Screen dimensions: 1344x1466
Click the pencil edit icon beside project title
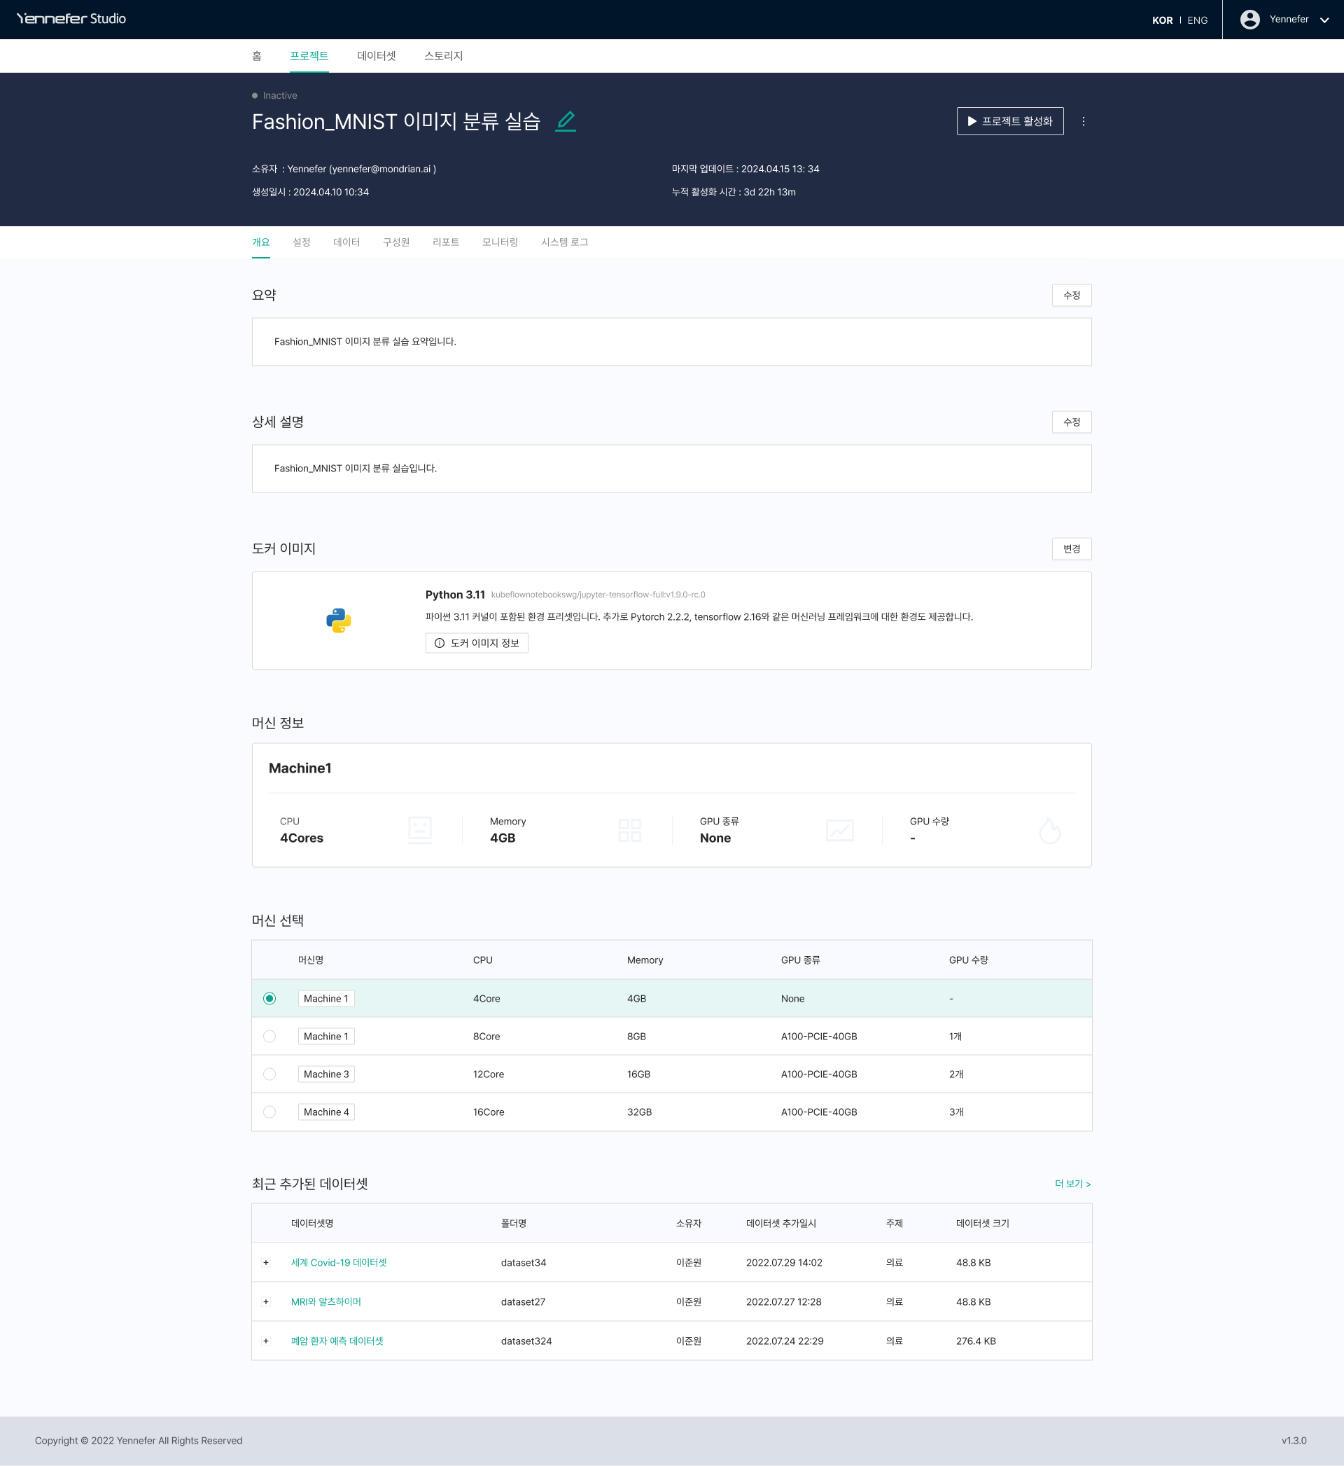tap(565, 120)
